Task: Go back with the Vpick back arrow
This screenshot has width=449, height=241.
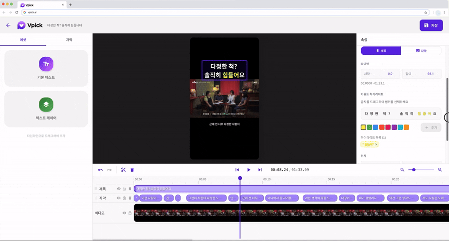Action: click(8, 25)
